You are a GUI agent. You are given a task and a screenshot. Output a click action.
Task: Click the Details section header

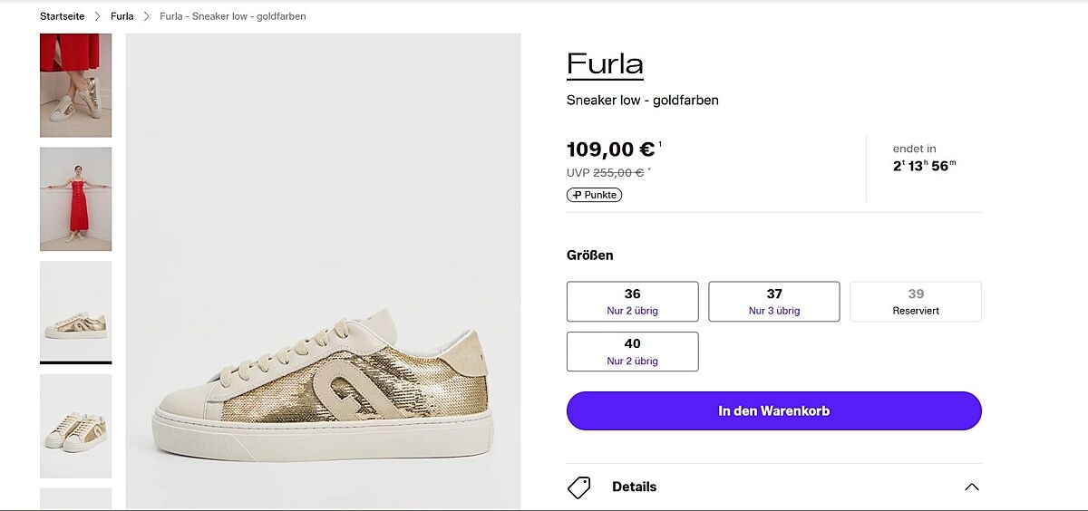tap(634, 487)
